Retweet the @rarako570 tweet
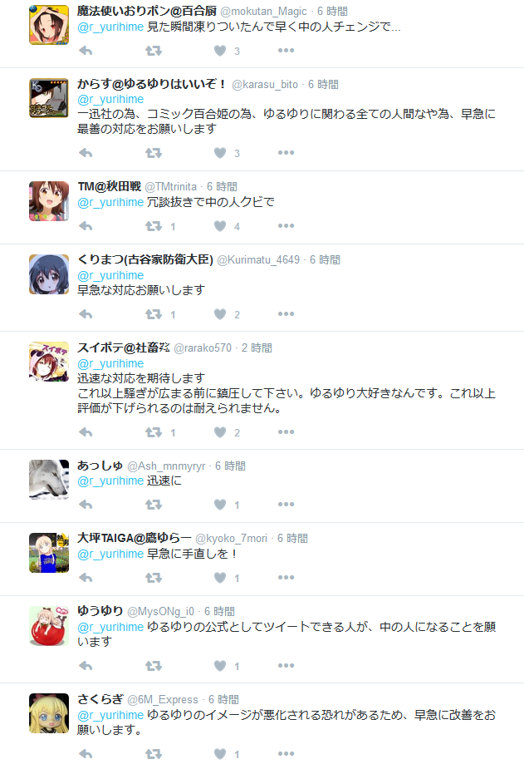Image resolution: width=524 pixels, height=764 pixels. pyautogui.click(x=154, y=432)
